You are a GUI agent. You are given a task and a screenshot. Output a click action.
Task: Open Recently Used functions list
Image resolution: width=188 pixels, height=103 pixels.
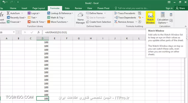pos(16,18)
